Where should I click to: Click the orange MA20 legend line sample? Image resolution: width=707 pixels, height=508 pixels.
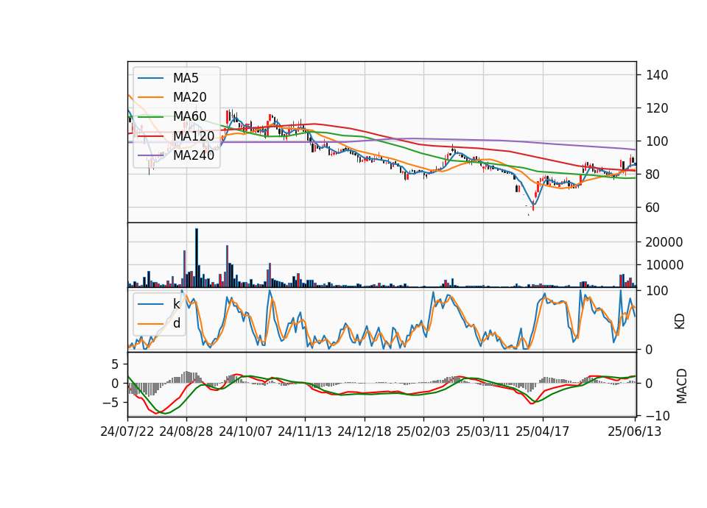(150, 97)
